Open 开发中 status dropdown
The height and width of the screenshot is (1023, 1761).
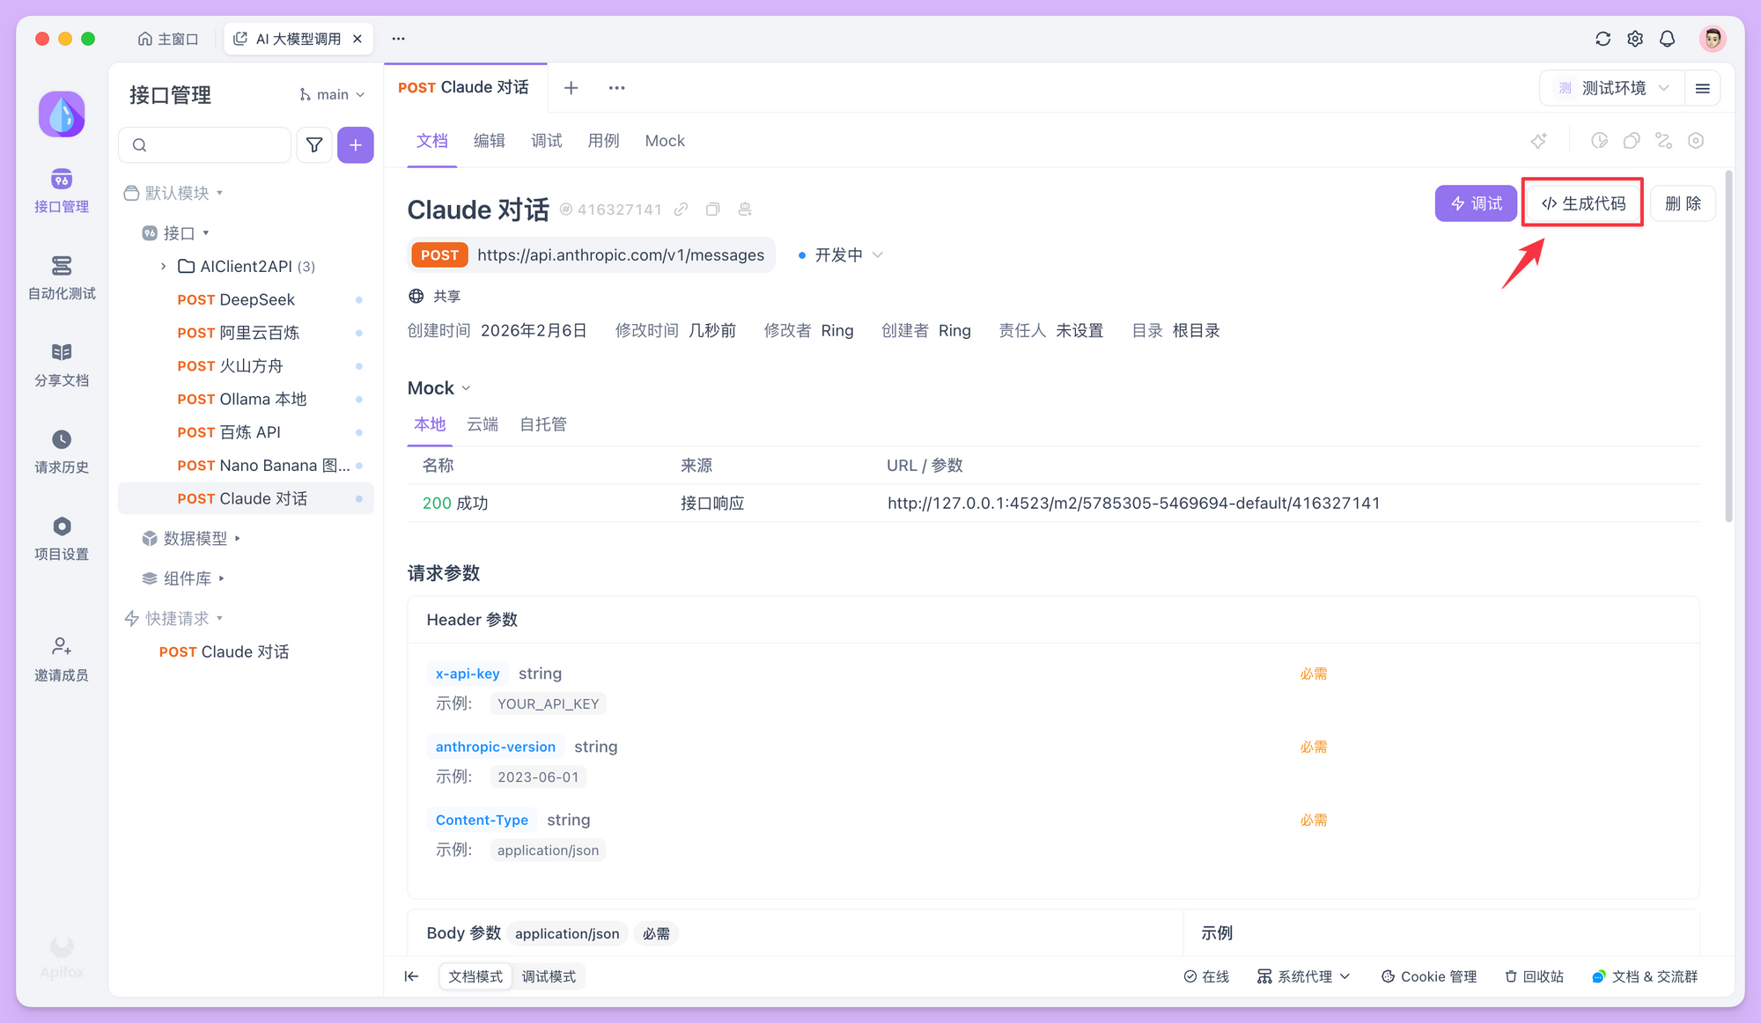click(x=840, y=255)
